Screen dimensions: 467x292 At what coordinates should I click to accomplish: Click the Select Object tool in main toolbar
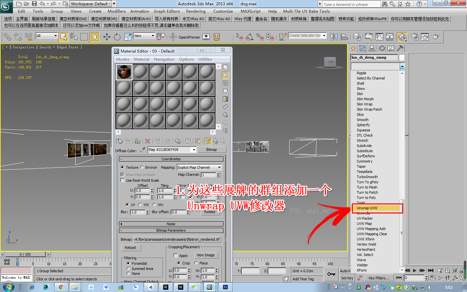click(x=63, y=37)
